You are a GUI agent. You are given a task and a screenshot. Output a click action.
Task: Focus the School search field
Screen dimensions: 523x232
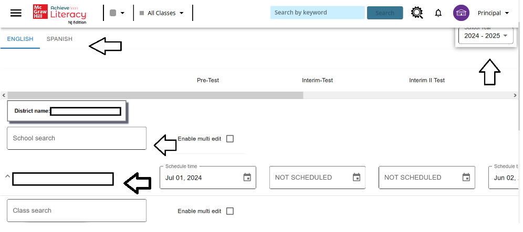tap(77, 138)
